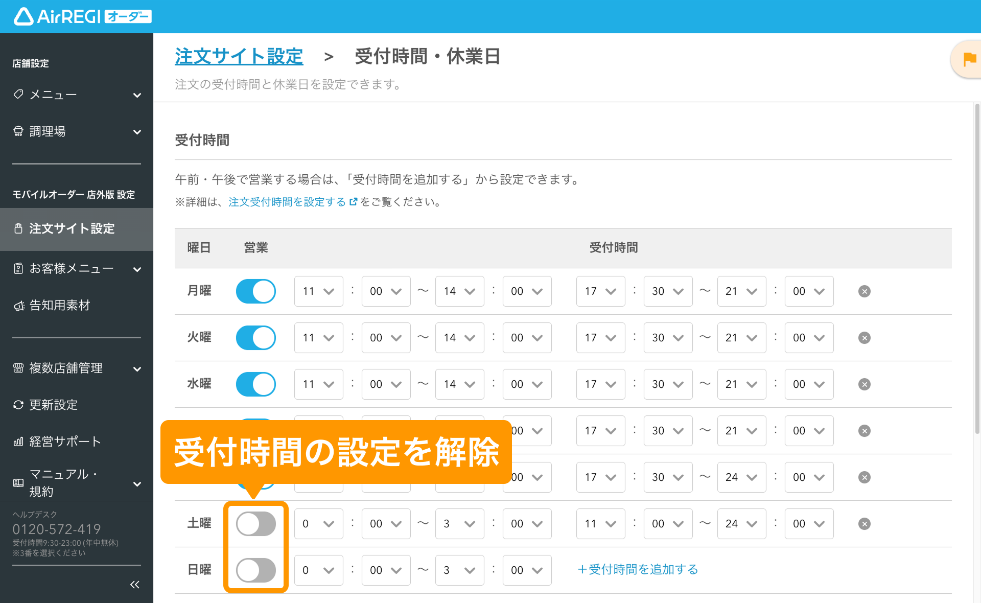Screen dimensions: 981x603
Task: Click the megaphone icon beside 告知用素材
Action: 18,306
